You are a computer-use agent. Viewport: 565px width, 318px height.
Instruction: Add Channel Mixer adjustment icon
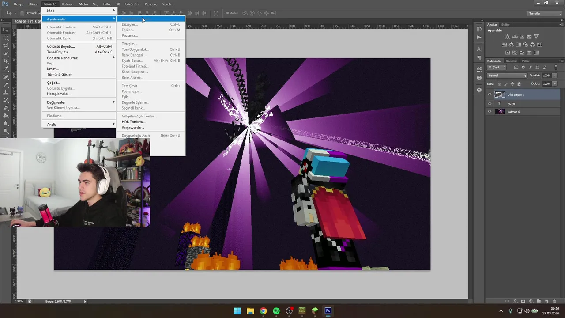point(532,45)
